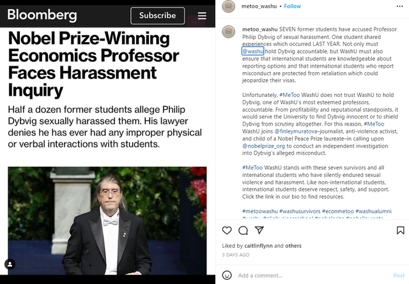
Task: Open comments via the speech bubble icon
Action: [243, 230]
